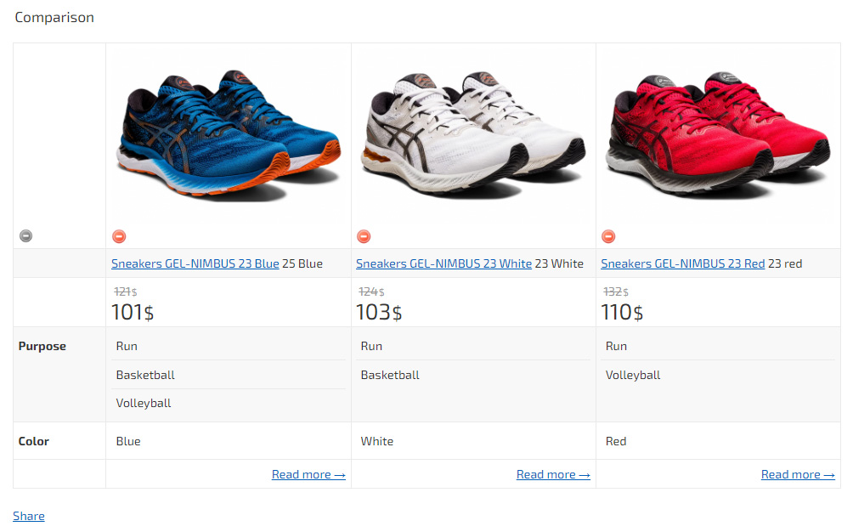Viewport: 853px width, 532px height.
Task: Remove white sneakers with red minus icon
Action: tap(364, 236)
